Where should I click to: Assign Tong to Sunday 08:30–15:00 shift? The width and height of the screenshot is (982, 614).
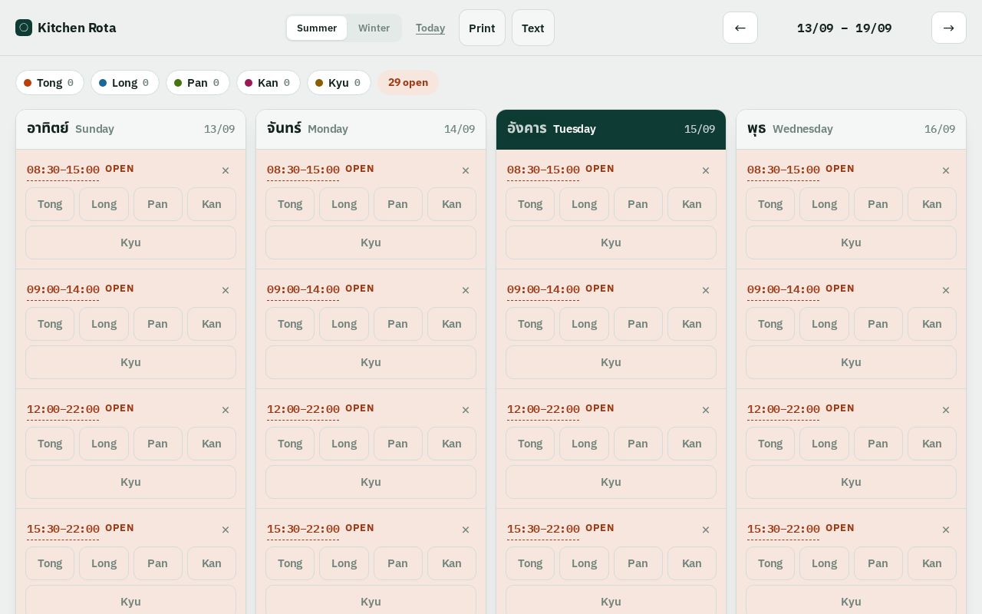point(50,204)
